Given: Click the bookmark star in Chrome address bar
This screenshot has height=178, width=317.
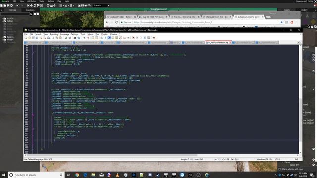Looking at the screenshot, I should coord(281,22).
